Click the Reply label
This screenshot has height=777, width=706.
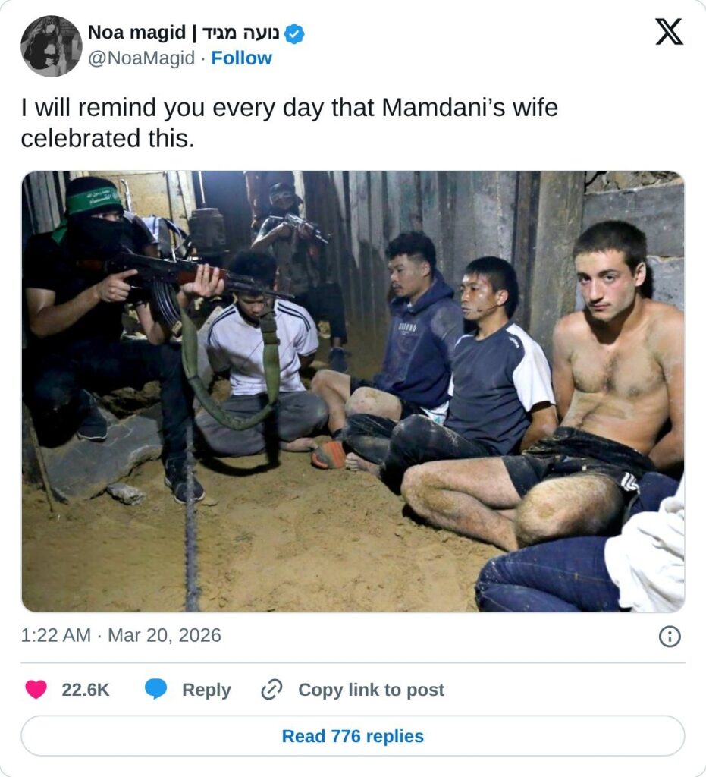click(206, 690)
